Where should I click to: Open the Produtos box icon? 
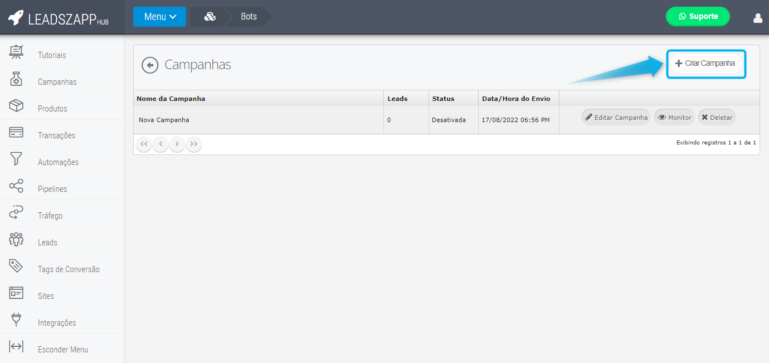[16, 106]
